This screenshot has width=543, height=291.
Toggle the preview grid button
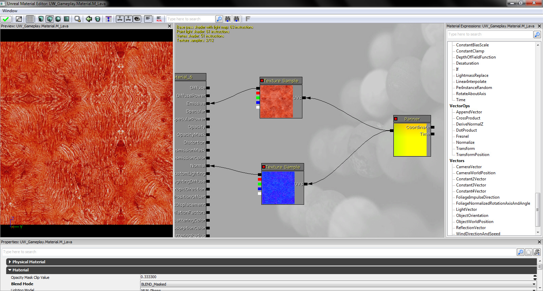click(x=30, y=19)
